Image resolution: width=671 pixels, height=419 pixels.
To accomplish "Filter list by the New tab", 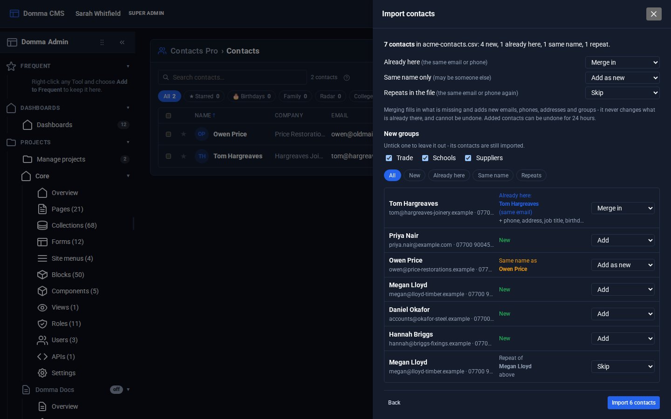I will pyautogui.click(x=415, y=176).
